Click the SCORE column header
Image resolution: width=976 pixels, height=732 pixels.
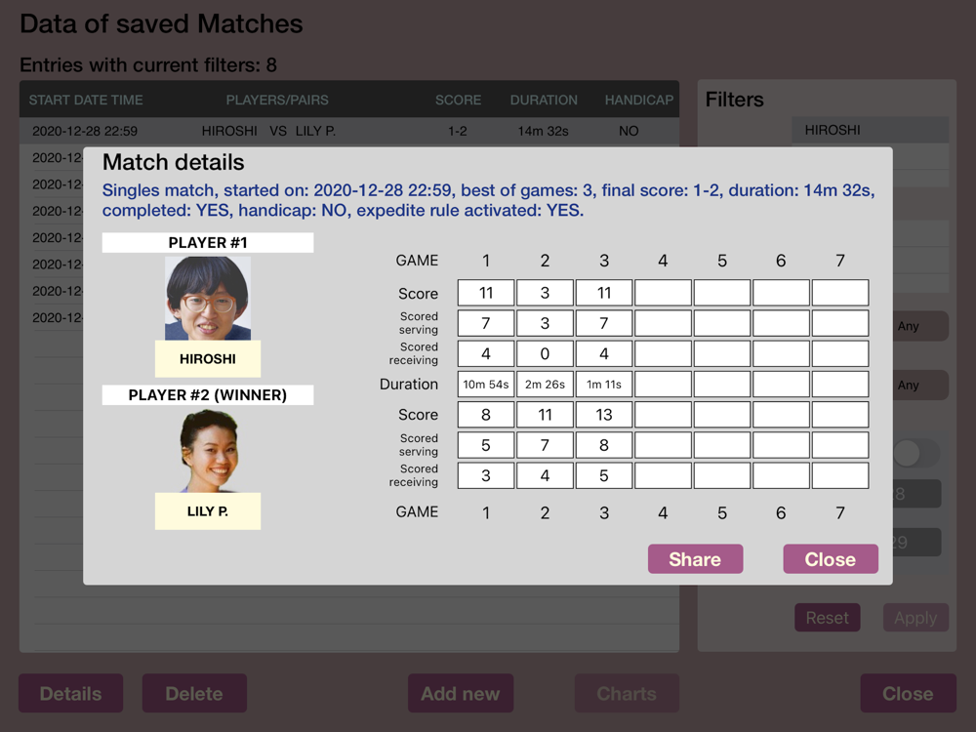pos(458,100)
